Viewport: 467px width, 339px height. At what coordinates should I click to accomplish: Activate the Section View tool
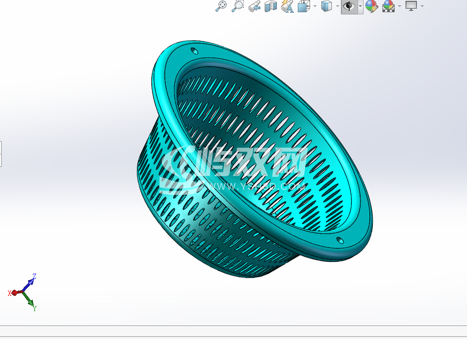pos(271,6)
